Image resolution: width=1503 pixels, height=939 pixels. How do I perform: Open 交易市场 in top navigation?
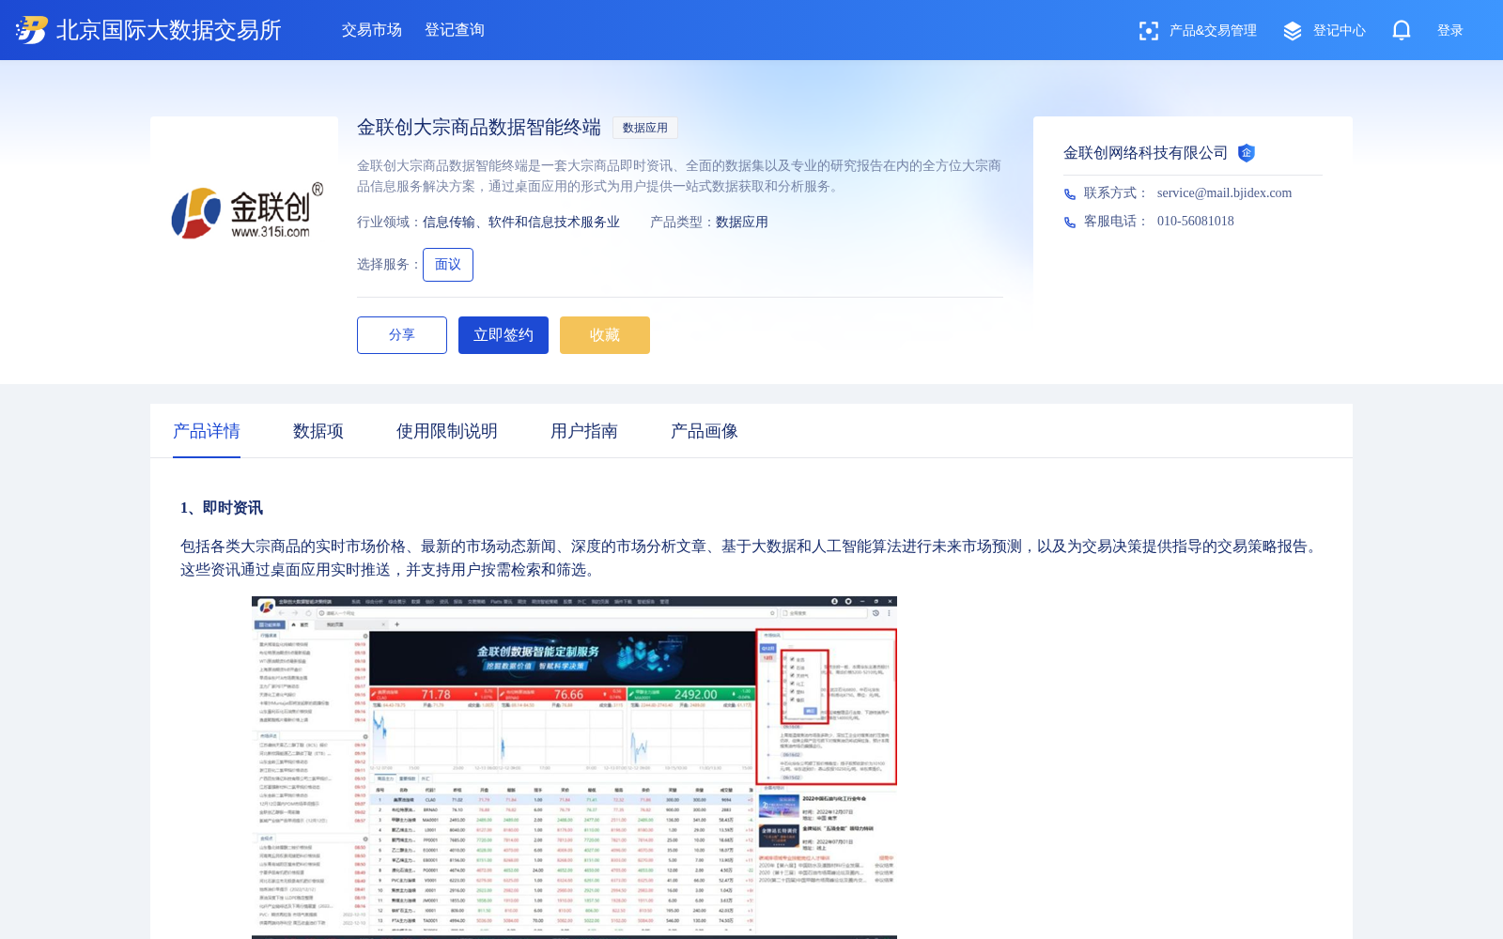372,30
